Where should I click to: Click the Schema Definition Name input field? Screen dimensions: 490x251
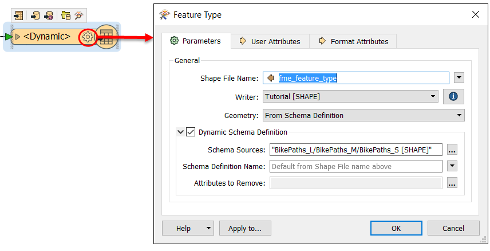coord(355,166)
